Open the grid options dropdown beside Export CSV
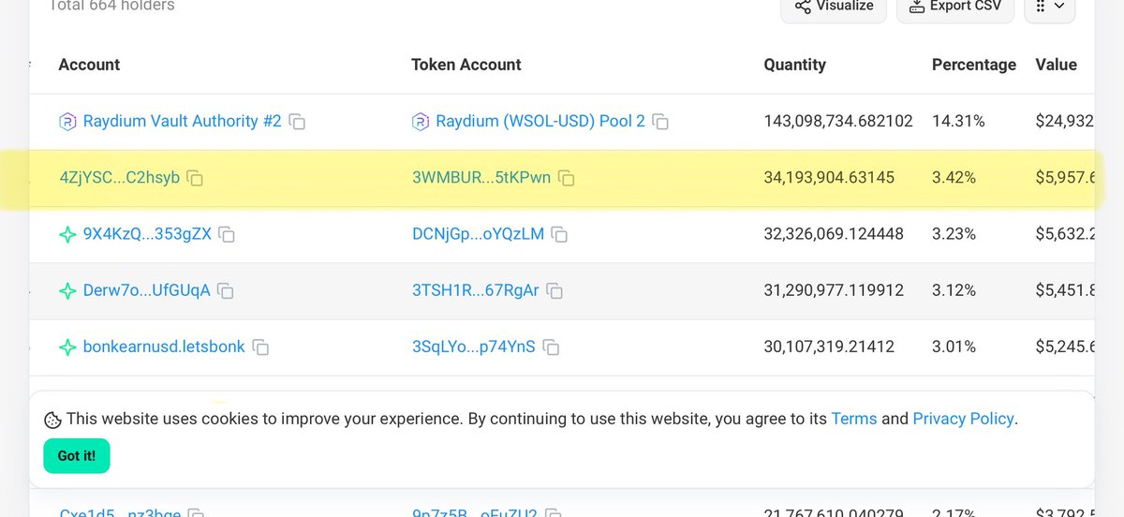This screenshot has height=517, width=1124. coord(1049,7)
